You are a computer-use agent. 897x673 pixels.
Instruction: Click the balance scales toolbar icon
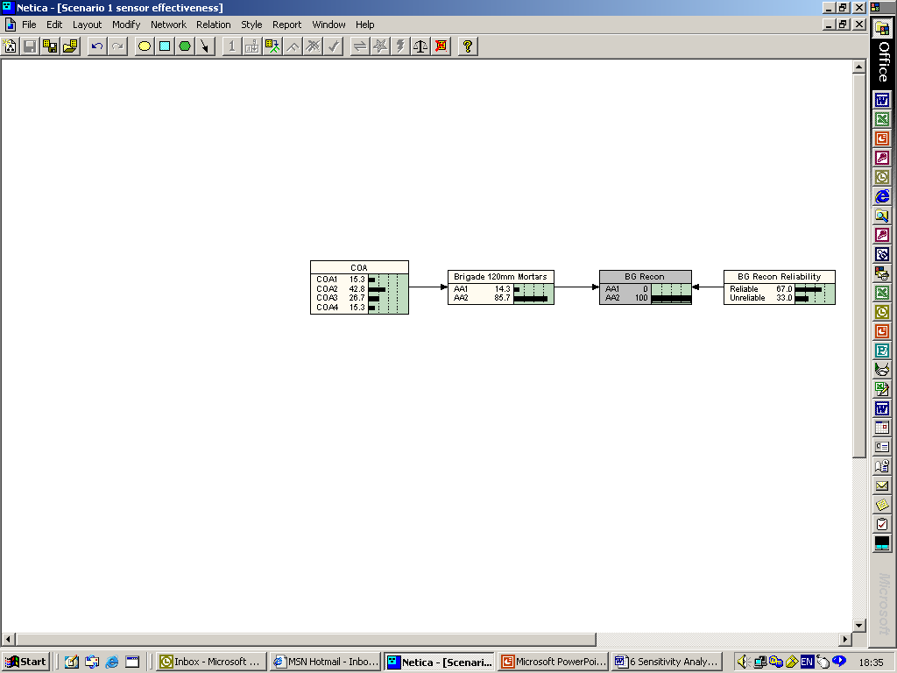click(420, 46)
